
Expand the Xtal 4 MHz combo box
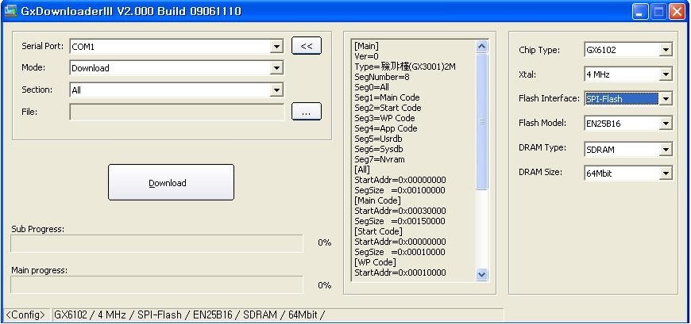666,74
